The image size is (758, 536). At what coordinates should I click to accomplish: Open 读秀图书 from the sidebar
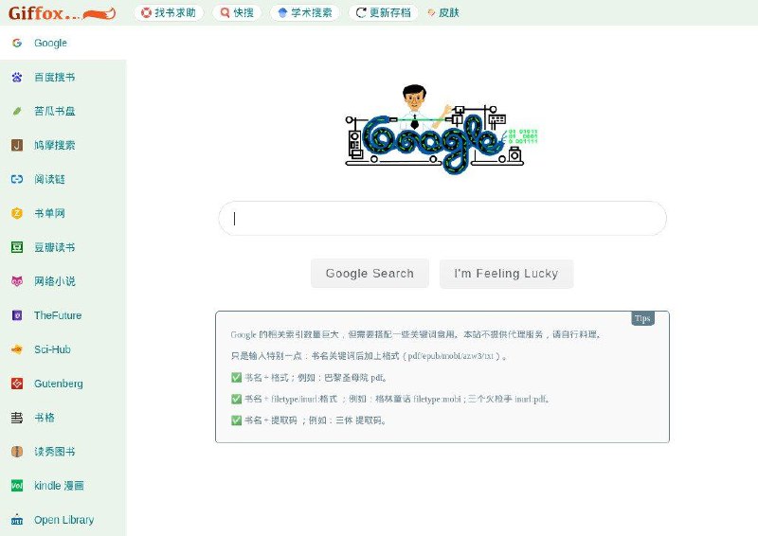[63, 452]
